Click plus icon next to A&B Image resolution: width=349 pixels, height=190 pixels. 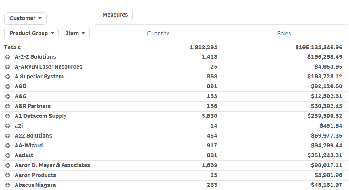[x=8, y=86]
